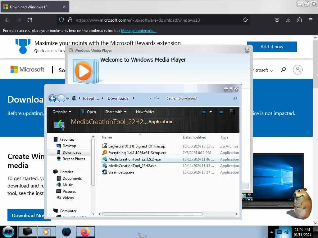This screenshot has width=318, height=238.
Task: Reload the Microsoft download page
Action: [x=30, y=20]
